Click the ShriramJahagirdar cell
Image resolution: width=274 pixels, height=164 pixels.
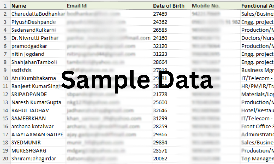click(x=38, y=159)
